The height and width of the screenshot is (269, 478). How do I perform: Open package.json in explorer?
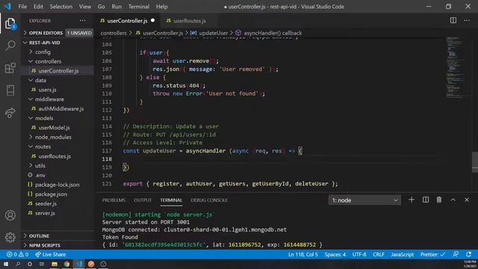pos(58,194)
